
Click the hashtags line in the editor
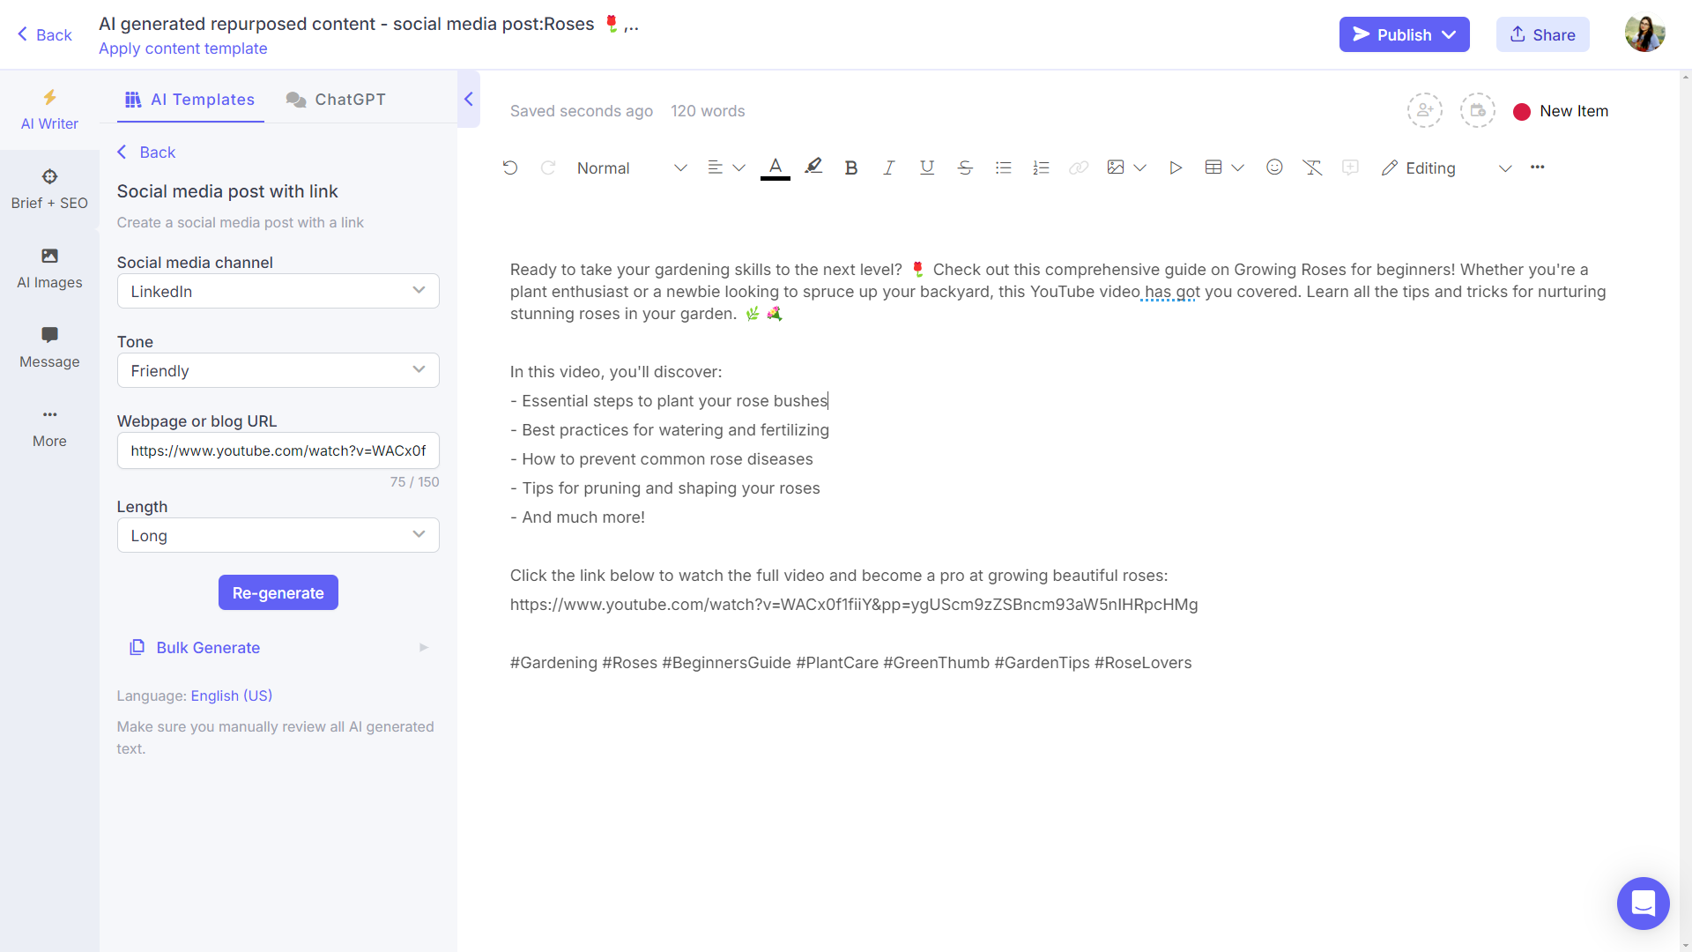850,663
